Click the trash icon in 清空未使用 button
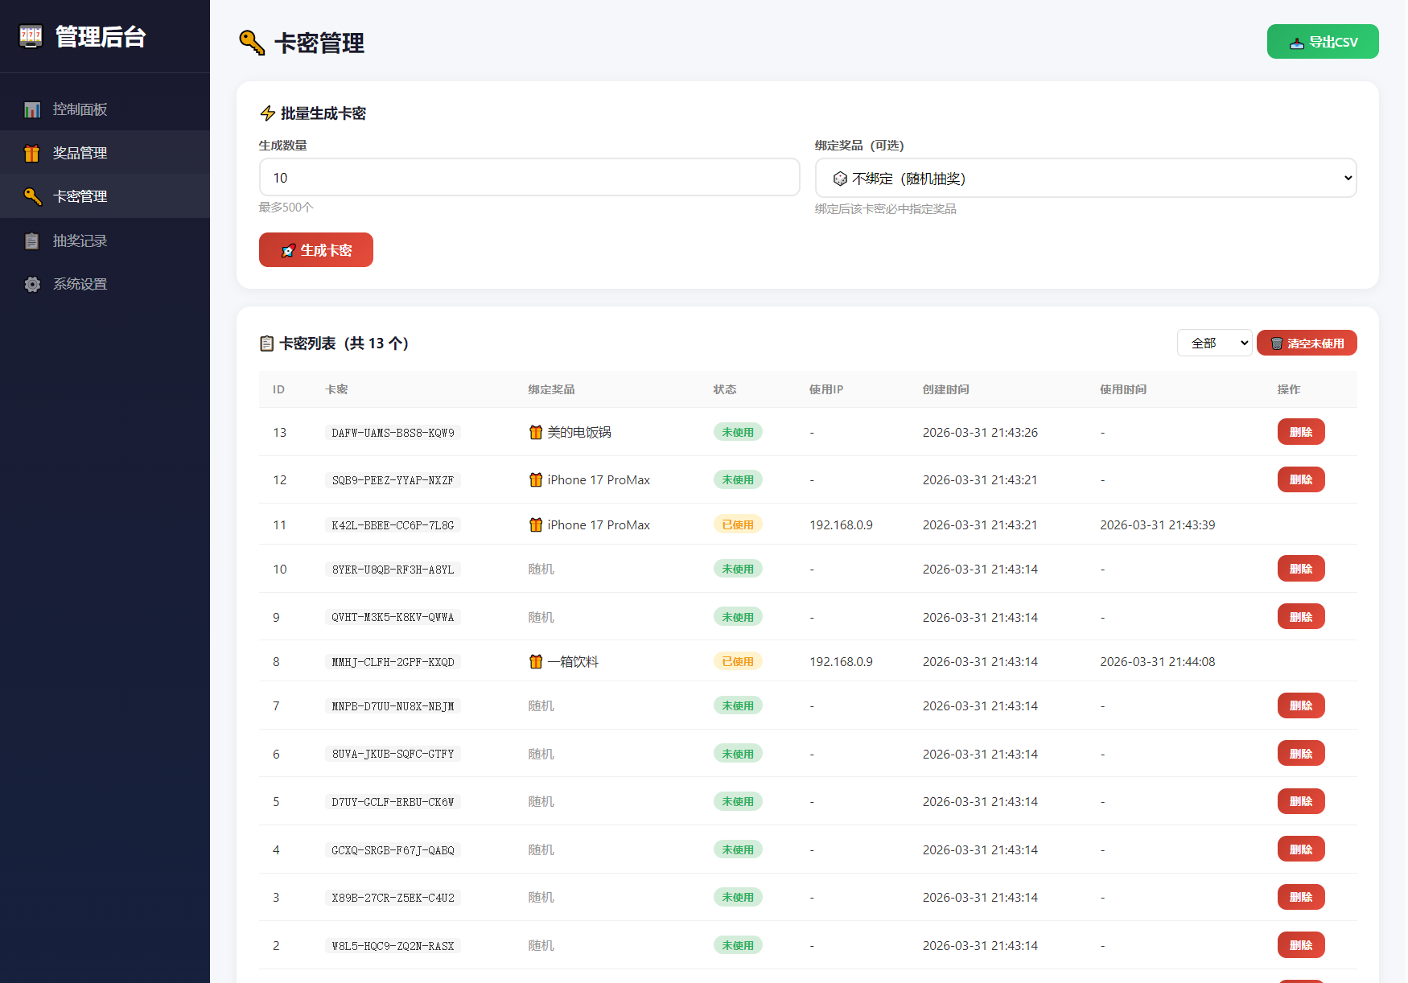This screenshot has height=983, width=1408. [x=1277, y=343]
